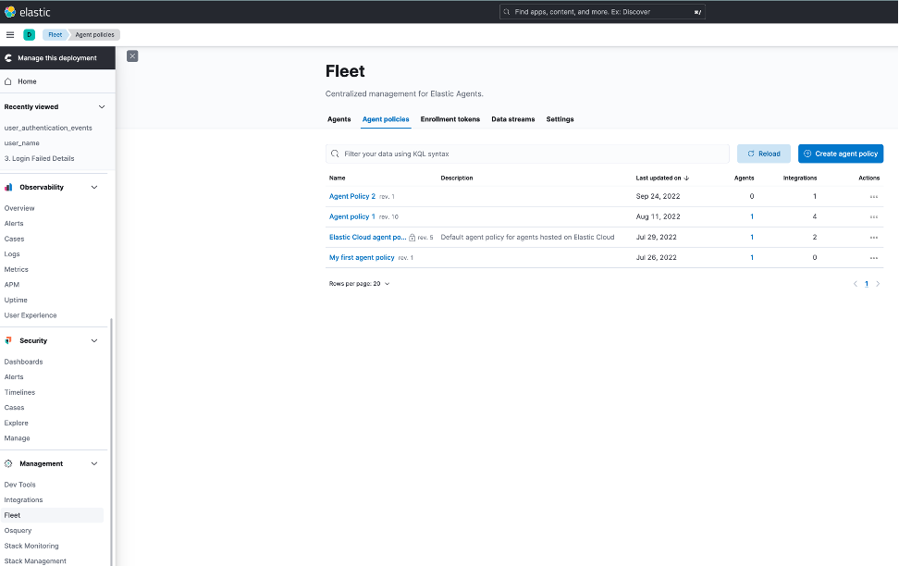899x566 pixels.
Task: Click the green D space avatar
Action: tap(29, 34)
